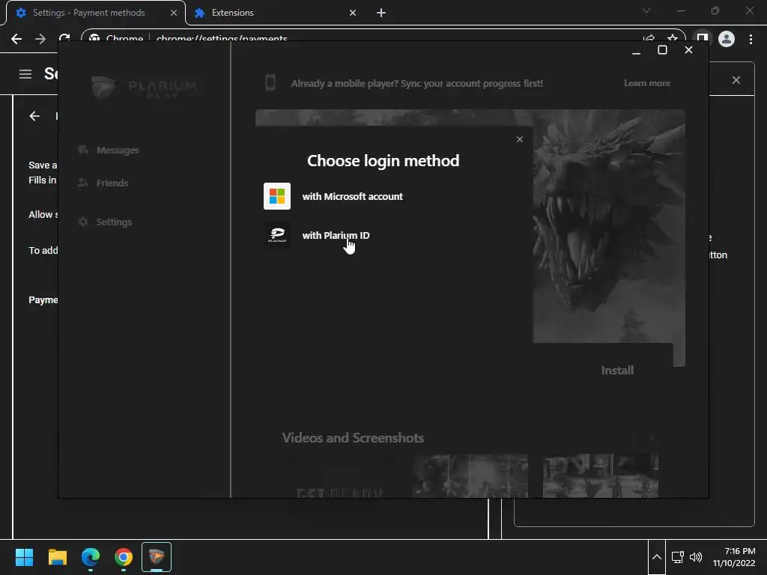The width and height of the screenshot is (767, 575).
Task: Log in with Microsoft account
Action: coord(352,197)
